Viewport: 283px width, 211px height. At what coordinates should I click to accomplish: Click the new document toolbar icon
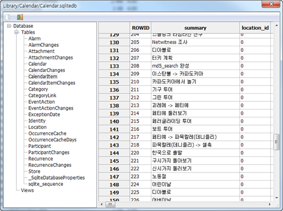[x=8, y=17]
